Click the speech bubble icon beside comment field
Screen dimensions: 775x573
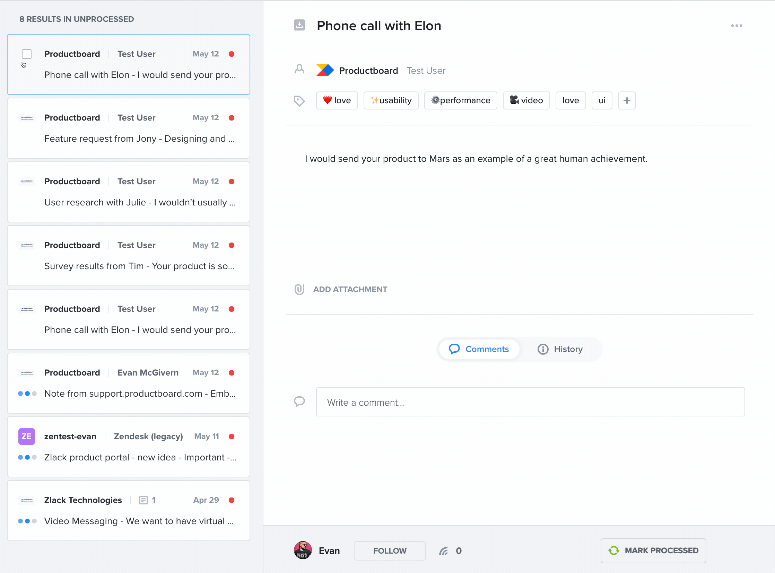click(299, 402)
